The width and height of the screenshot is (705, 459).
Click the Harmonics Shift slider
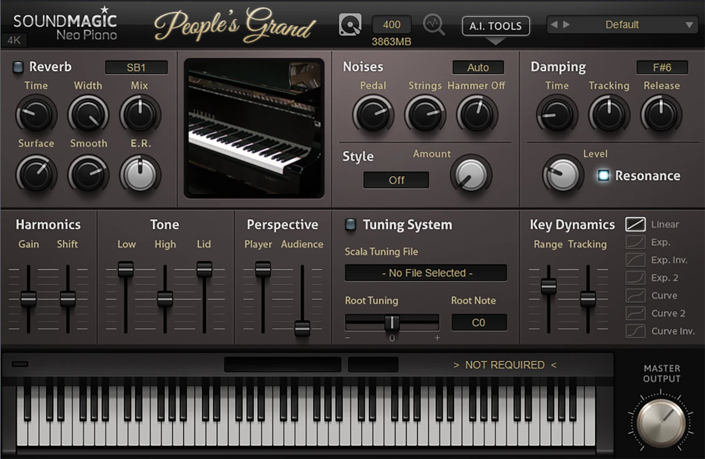(x=68, y=299)
